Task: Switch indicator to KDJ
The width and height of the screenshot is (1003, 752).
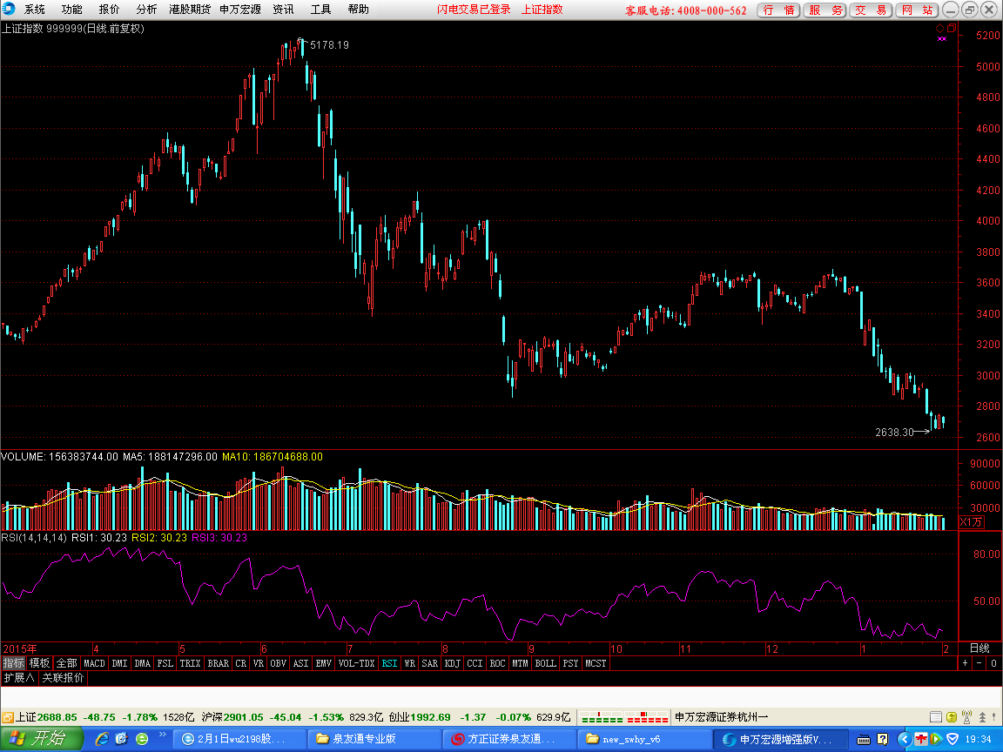Action: (452, 663)
